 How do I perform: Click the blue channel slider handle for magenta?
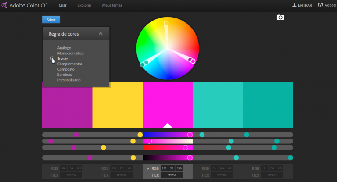point(186,147)
